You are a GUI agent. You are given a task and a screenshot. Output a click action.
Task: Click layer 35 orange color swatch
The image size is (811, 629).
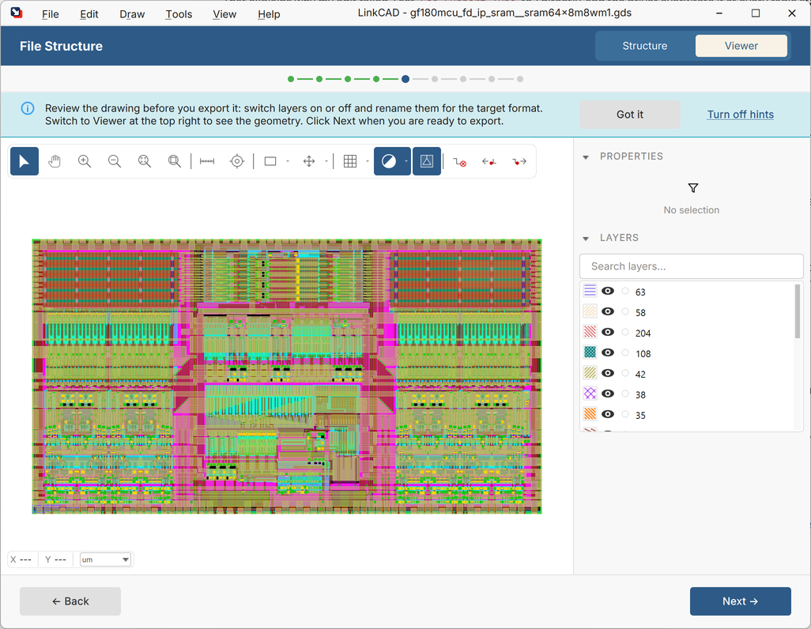click(x=590, y=414)
